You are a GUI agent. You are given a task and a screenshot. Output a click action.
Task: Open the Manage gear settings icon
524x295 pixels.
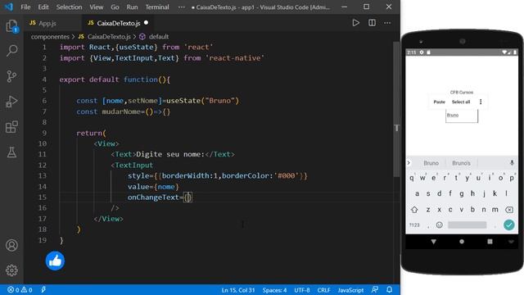coord(11,270)
